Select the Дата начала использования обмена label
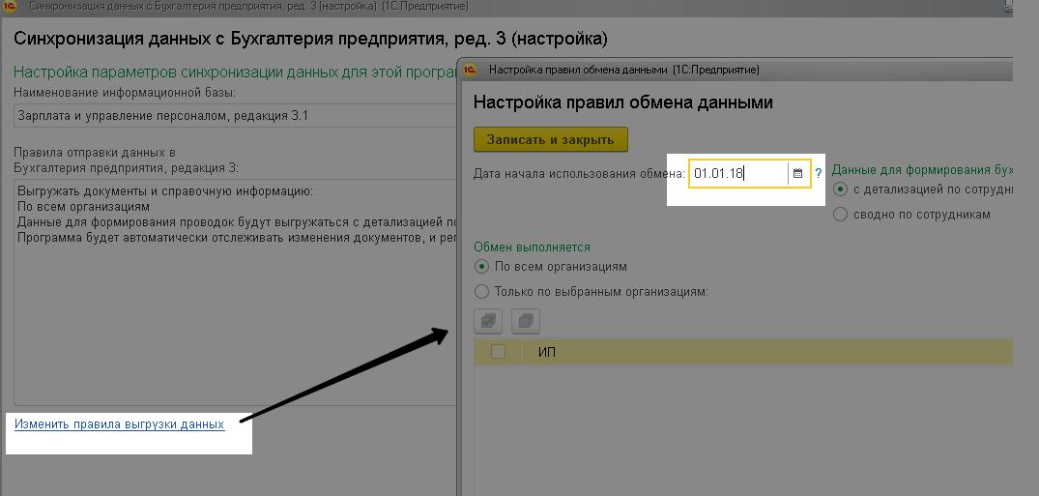The image size is (1039, 496). (x=579, y=174)
